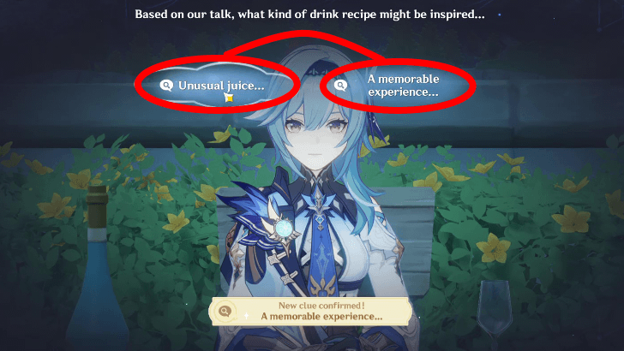The height and width of the screenshot is (351, 624).
Task: Click the dialogue text "Based on our talk..."
Action: point(309,15)
